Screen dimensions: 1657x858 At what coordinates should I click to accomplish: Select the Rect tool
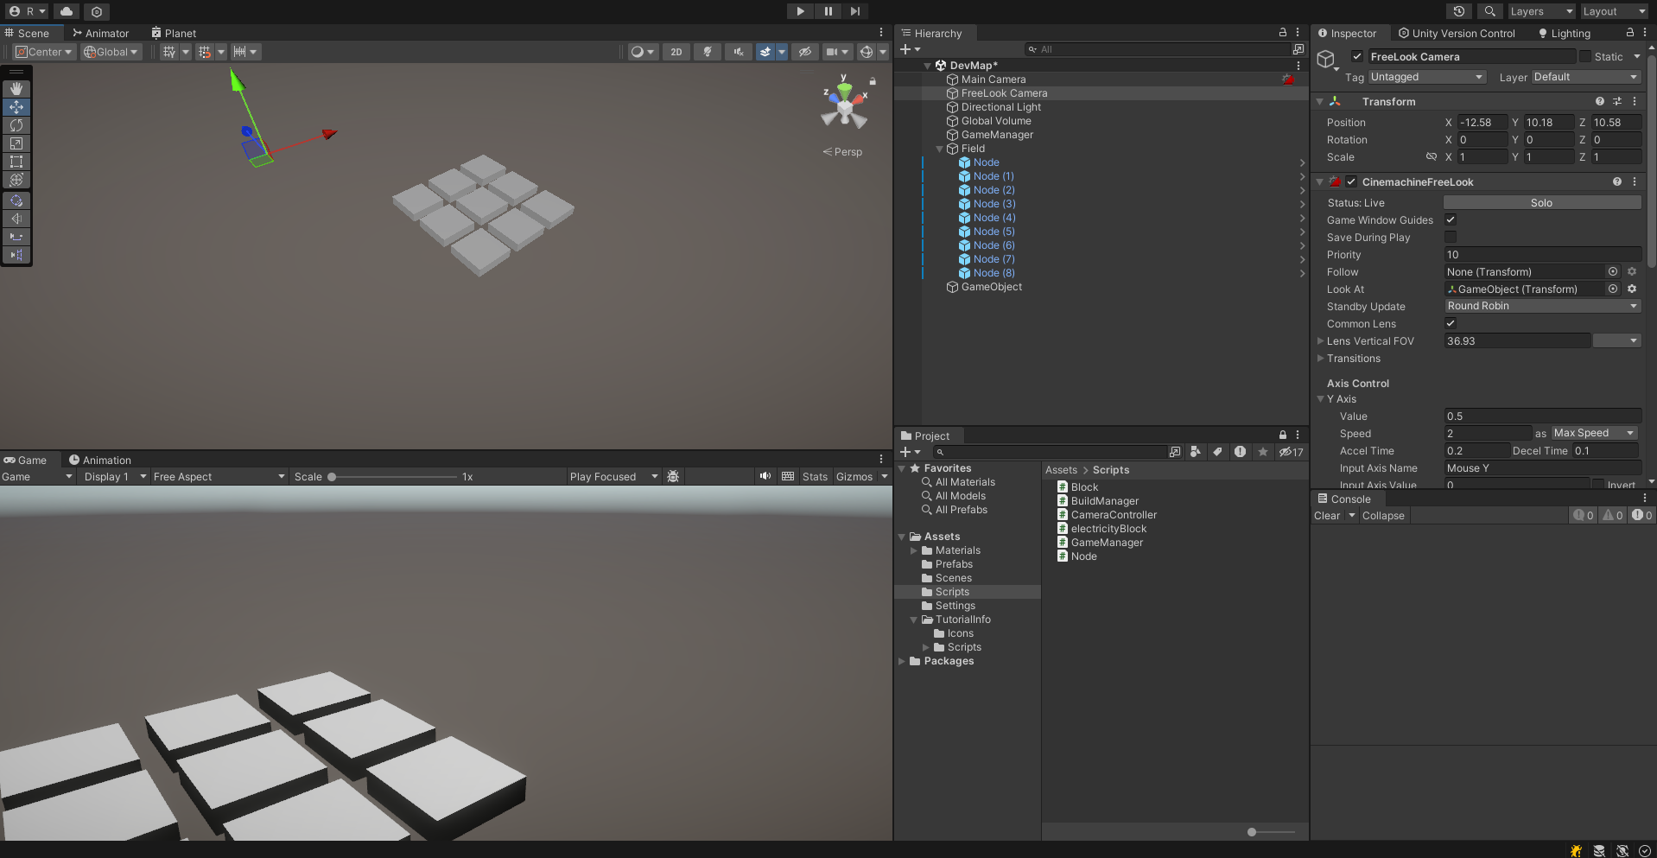[16, 162]
